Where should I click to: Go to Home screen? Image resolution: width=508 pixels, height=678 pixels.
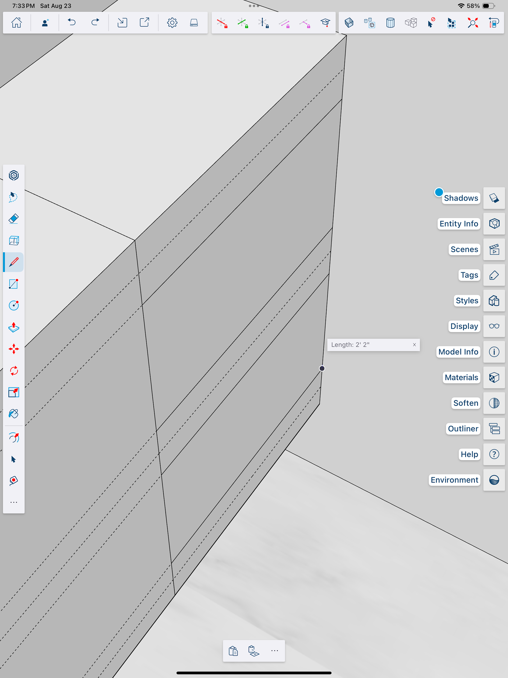(x=16, y=23)
